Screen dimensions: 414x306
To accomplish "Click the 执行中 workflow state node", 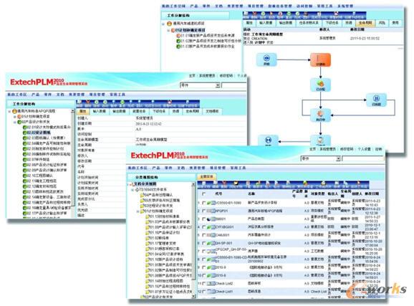I will tap(320, 115).
